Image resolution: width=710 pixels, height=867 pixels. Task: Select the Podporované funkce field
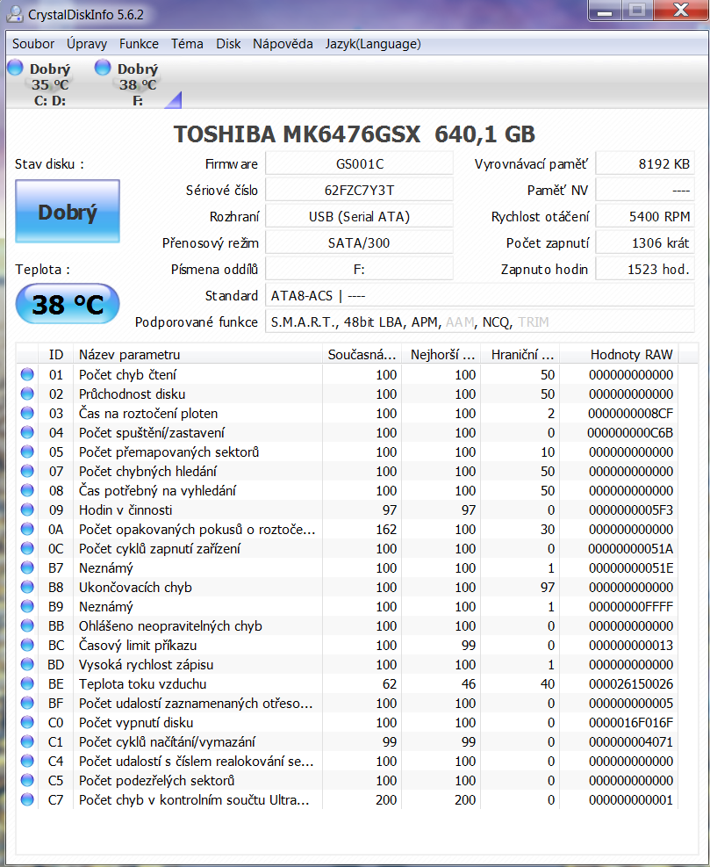pyautogui.click(x=479, y=322)
